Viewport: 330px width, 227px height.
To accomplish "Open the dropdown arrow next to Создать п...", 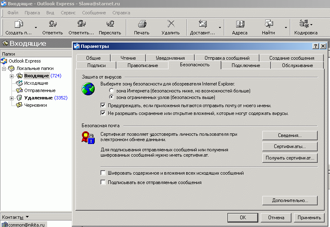I will click(36, 27).
